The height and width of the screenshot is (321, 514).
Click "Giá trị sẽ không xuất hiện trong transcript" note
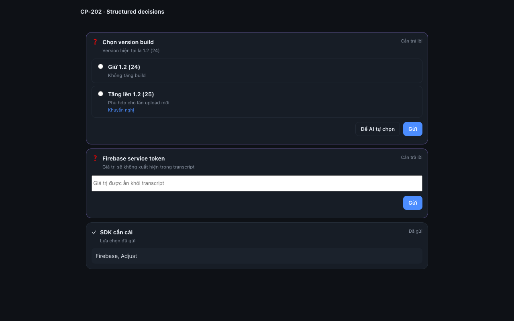pyautogui.click(x=148, y=167)
